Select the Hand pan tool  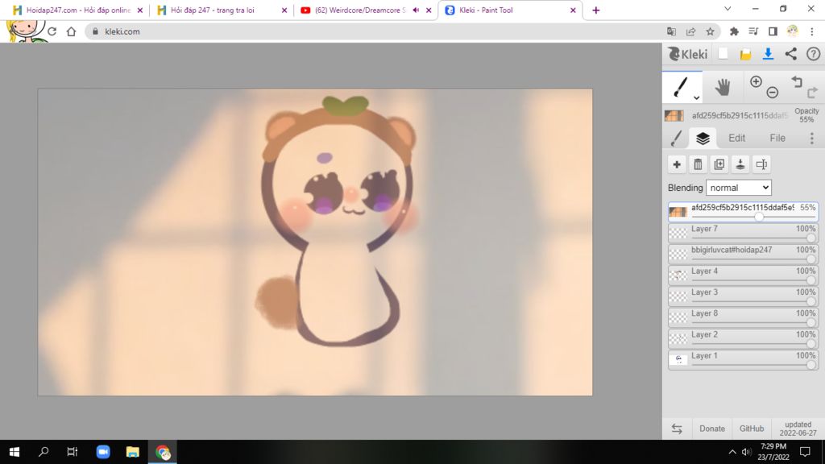click(x=723, y=87)
